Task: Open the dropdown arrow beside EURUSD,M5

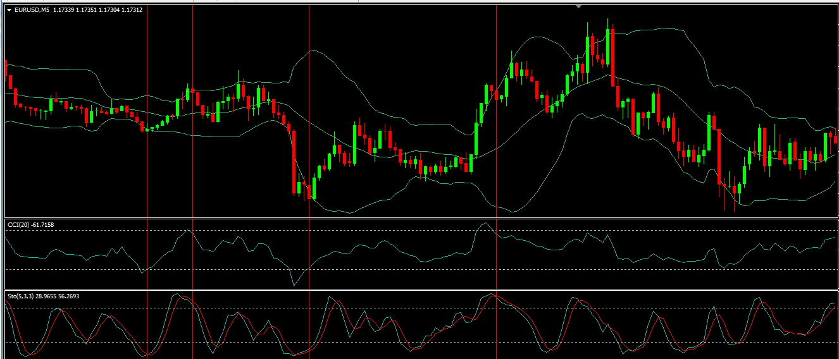Action: pos(9,9)
